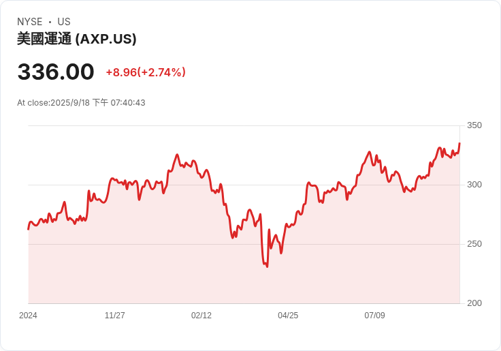
Task: Click the 350 y-axis label
Action: point(474,125)
